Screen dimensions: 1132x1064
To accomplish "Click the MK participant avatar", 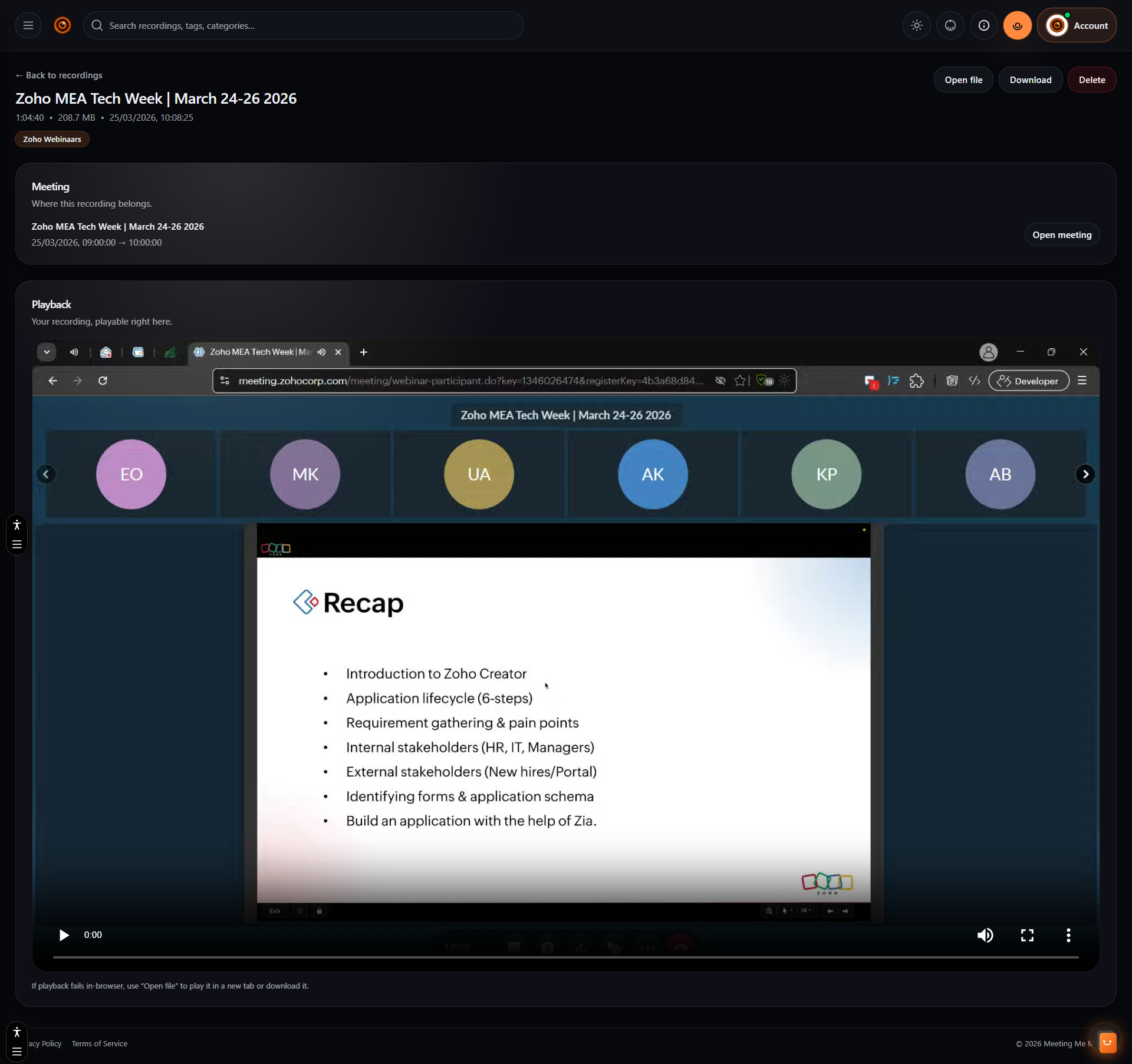I will (x=305, y=474).
